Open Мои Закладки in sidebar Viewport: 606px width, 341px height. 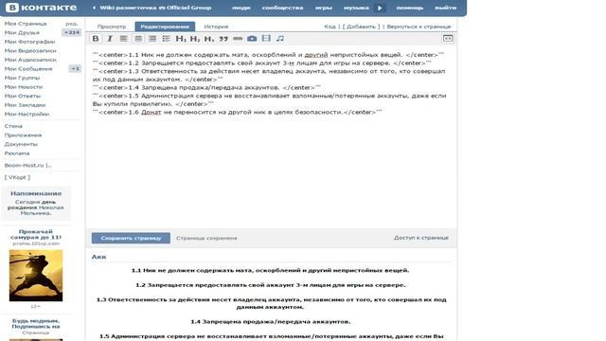26,105
